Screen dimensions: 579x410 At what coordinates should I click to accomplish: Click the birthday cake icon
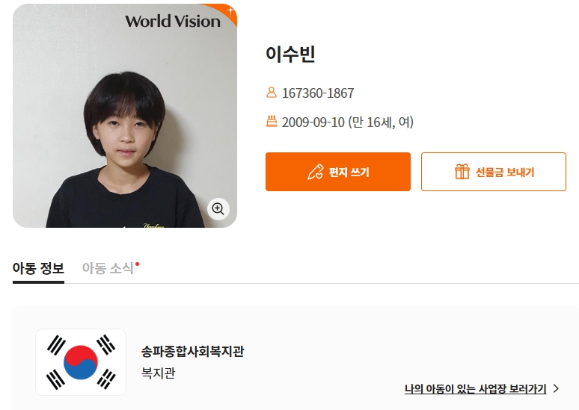pos(272,122)
